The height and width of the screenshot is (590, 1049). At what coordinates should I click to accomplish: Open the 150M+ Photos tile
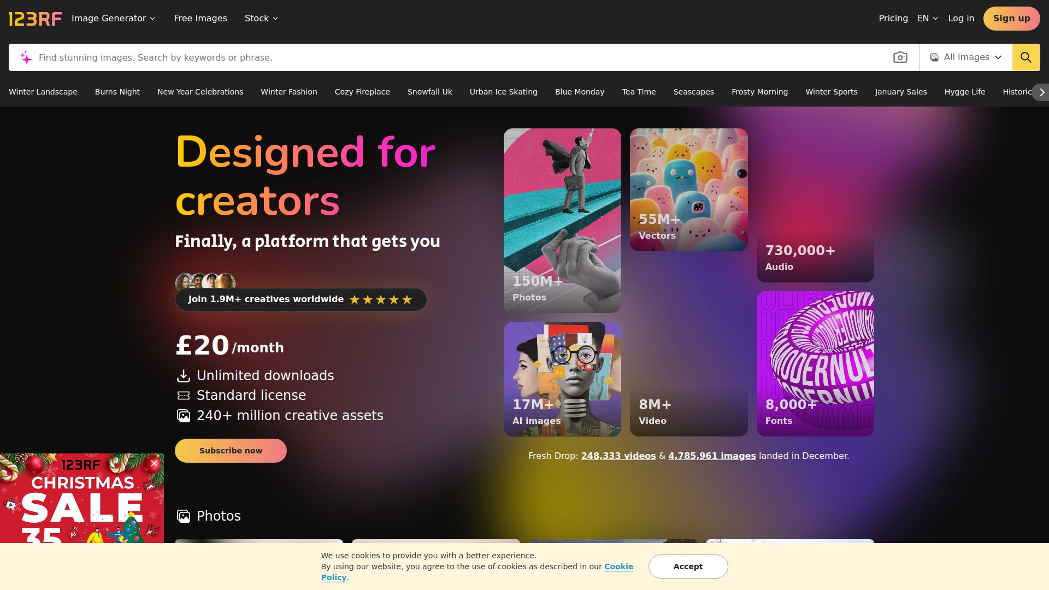coord(562,221)
